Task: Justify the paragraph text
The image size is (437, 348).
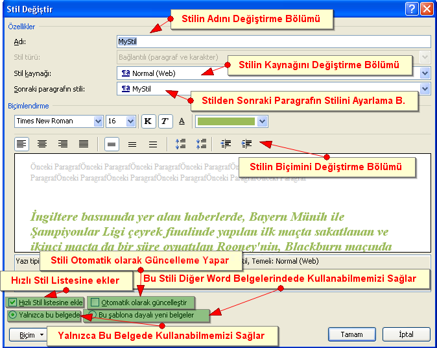Action: point(84,144)
